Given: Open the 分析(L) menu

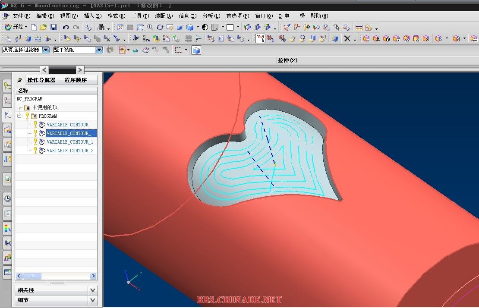Looking at the screenshot, I should (211, 16).
